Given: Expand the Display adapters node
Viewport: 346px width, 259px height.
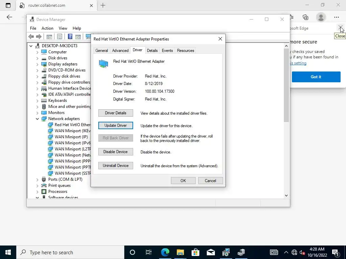Looking at the screenshot, I should [37, 64].
